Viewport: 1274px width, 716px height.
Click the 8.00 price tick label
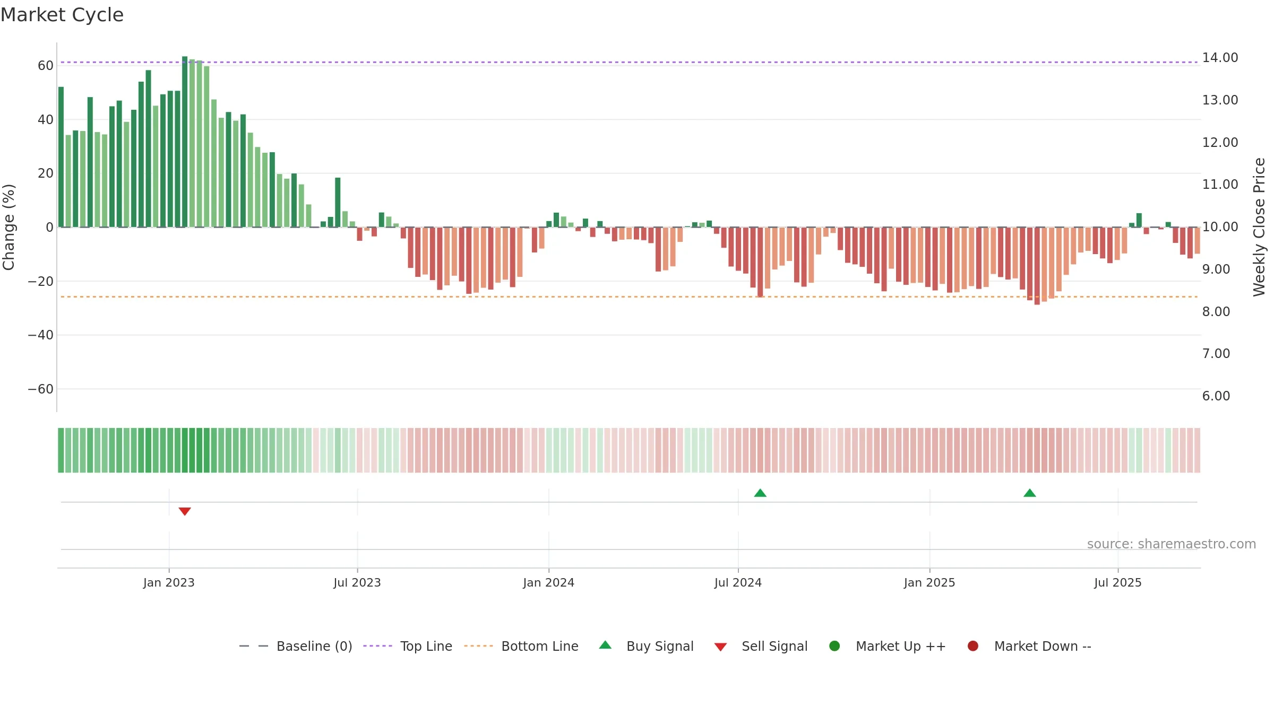1216,312
